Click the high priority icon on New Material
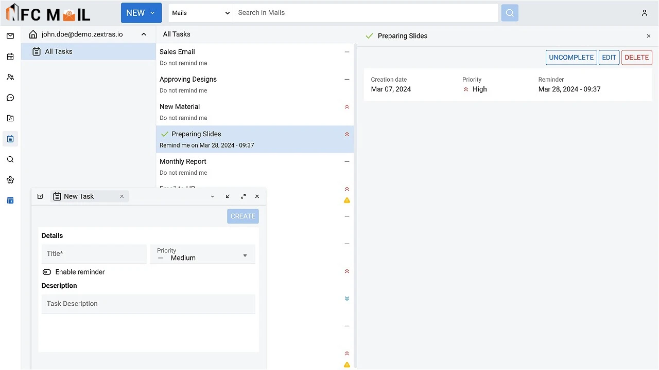 coord(347,107)
